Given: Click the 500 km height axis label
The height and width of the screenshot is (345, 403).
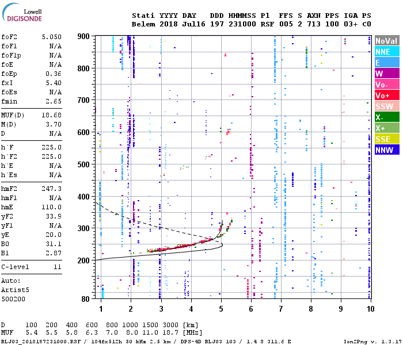Looking at the screenshot, I should point(83,164).
